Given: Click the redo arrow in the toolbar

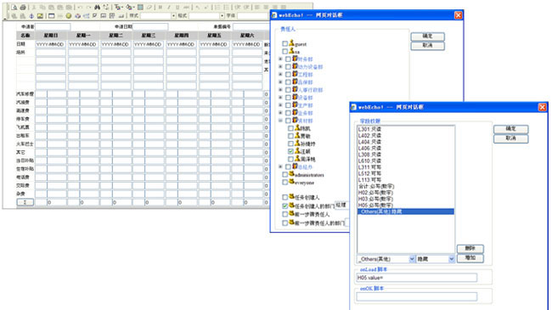Looking at the screenshot, I should (89, 7).
